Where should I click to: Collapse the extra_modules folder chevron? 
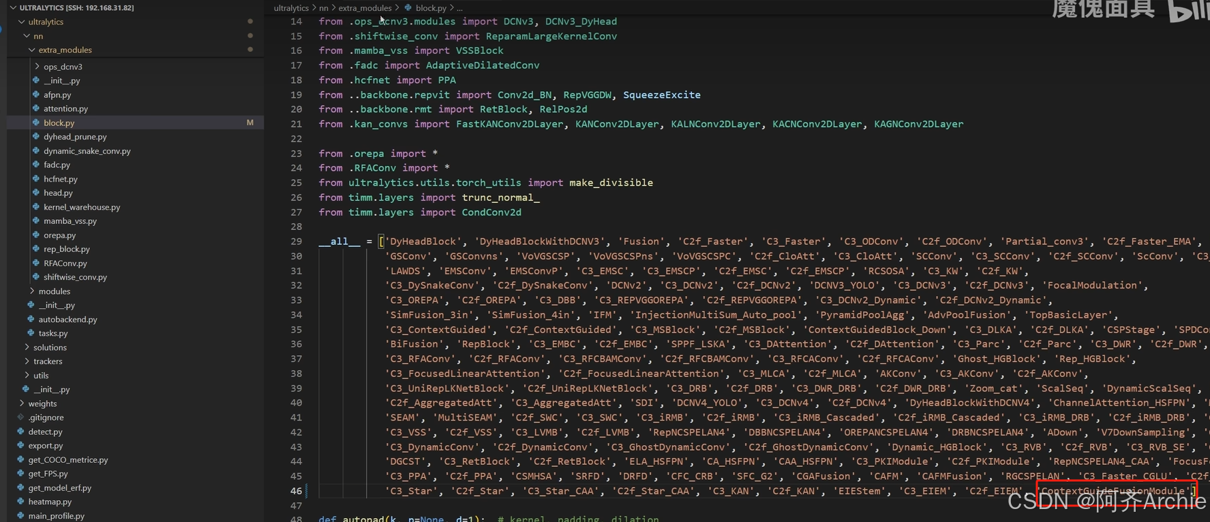pos(32,50)
